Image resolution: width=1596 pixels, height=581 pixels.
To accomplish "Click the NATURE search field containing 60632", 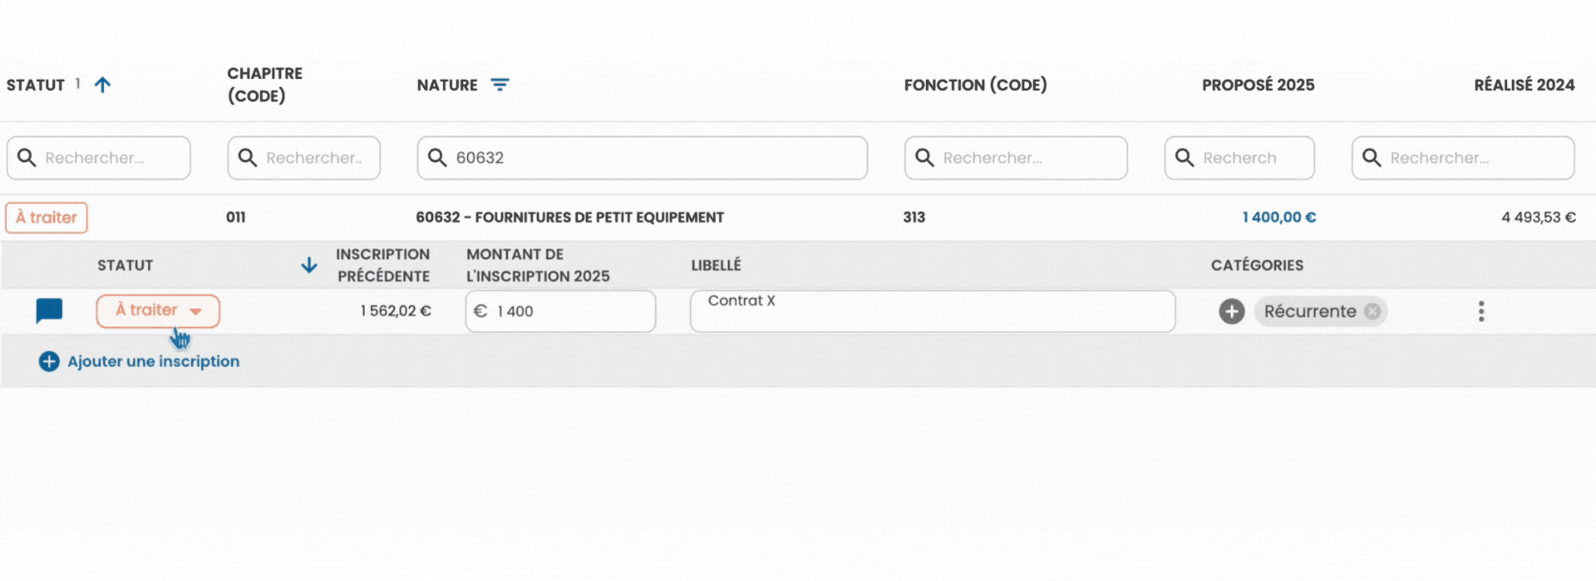I will click(643, 158).
